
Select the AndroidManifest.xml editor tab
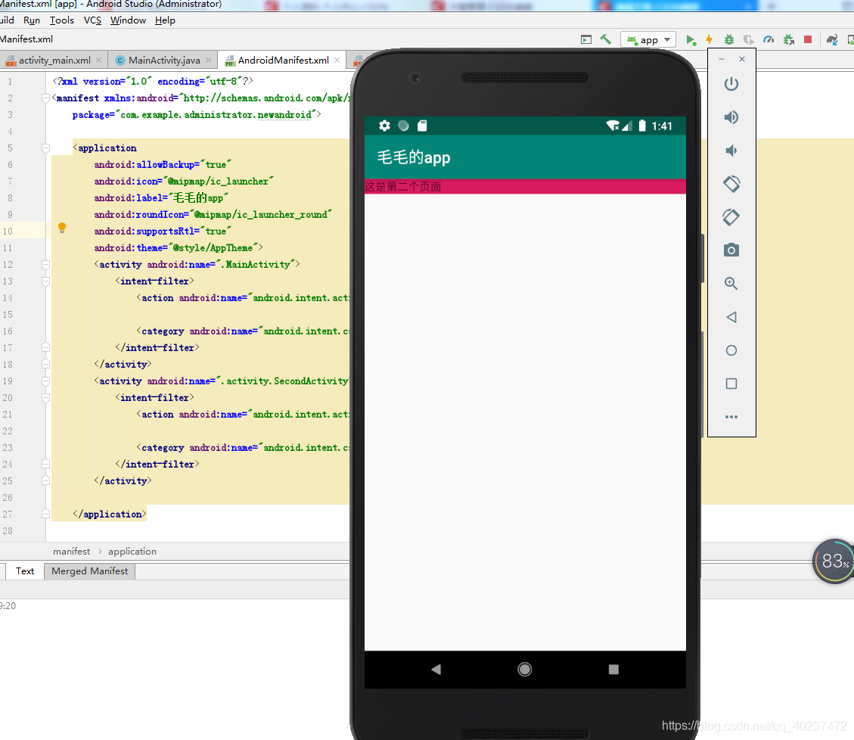pos(283,60)
